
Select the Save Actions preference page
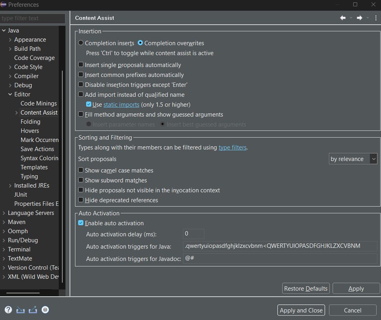coord(37,149)
